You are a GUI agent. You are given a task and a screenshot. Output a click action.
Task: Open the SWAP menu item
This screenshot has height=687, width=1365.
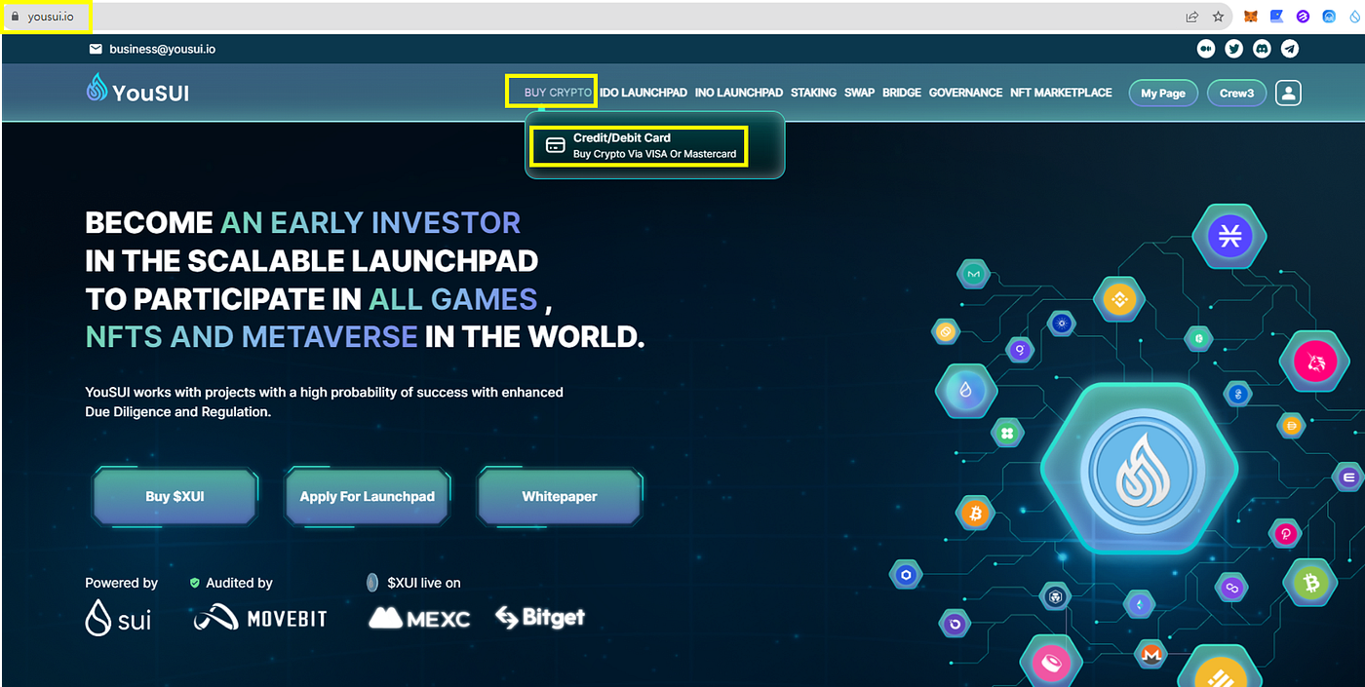coord(859,93)
